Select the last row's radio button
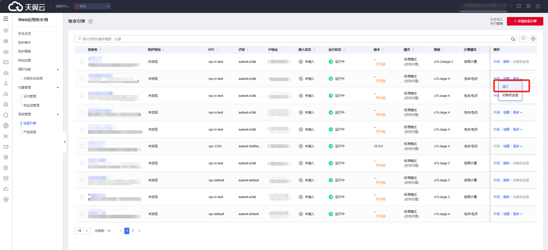548x250 pixels. point(82,214)
